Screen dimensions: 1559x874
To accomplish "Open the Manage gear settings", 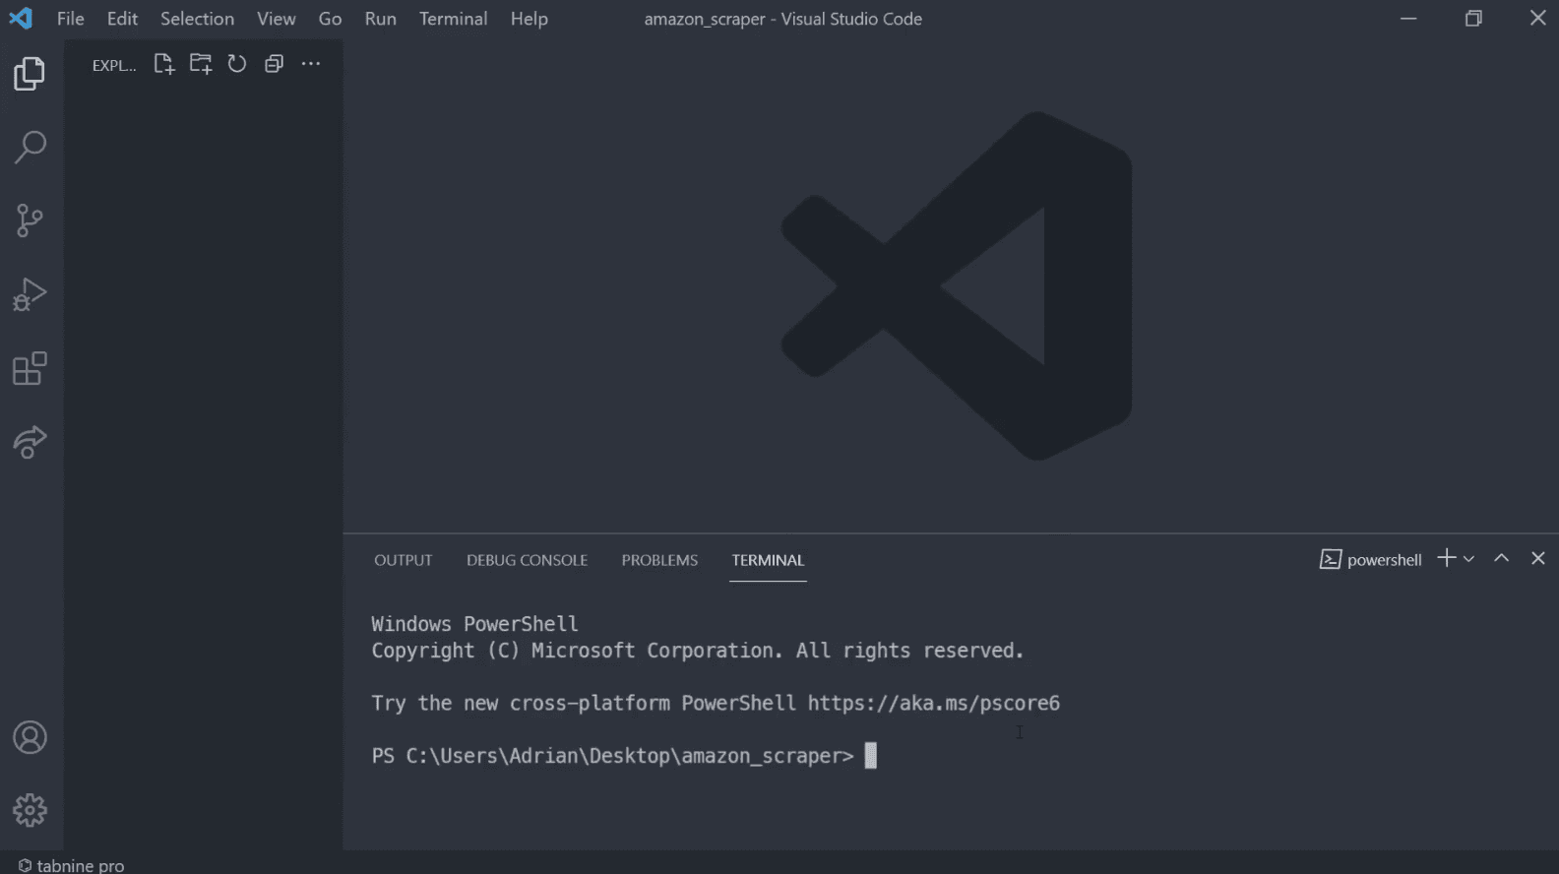I will [x=30, y=810].
